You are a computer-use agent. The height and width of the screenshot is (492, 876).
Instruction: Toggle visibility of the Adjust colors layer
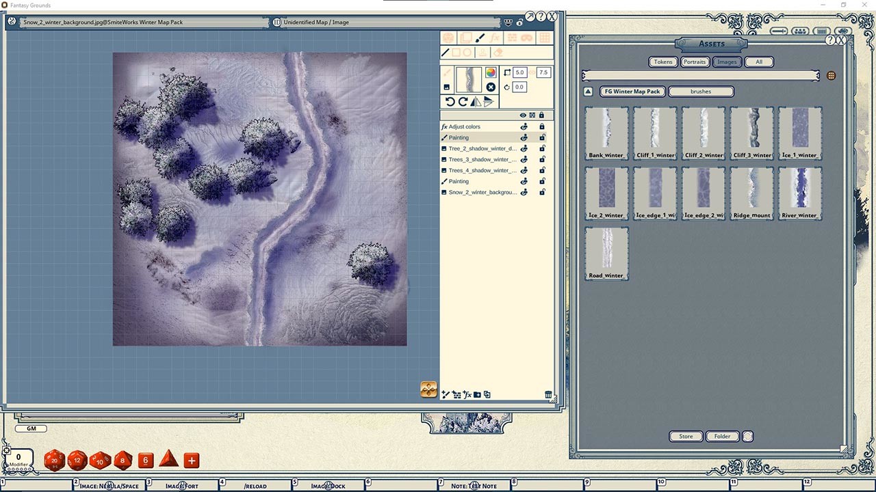click(524, 126)
